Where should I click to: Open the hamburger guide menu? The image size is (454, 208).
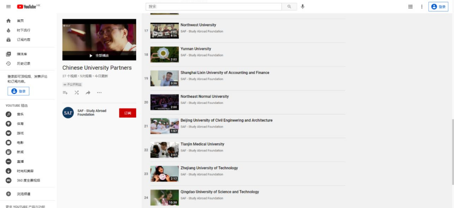tap(9, 7)
